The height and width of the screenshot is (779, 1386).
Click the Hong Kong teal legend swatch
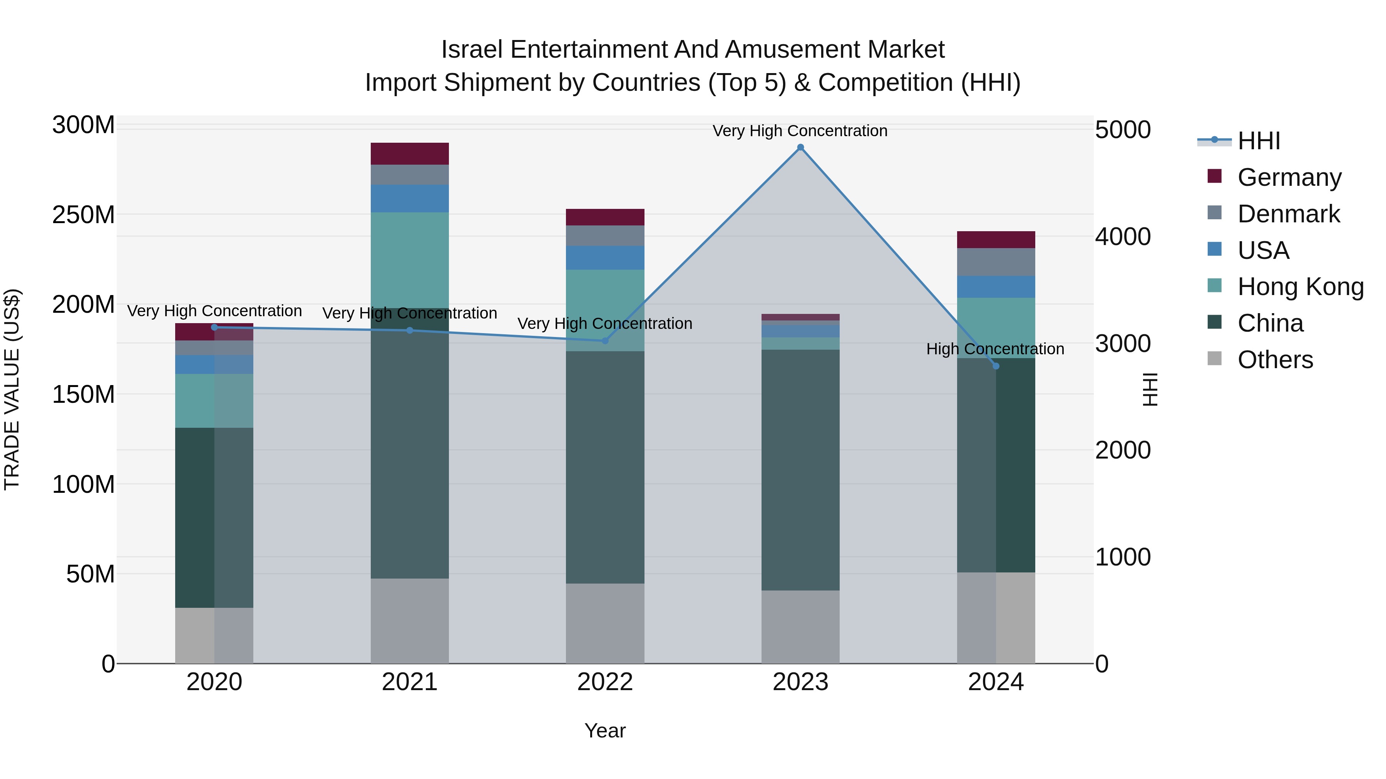point(1214,285)
